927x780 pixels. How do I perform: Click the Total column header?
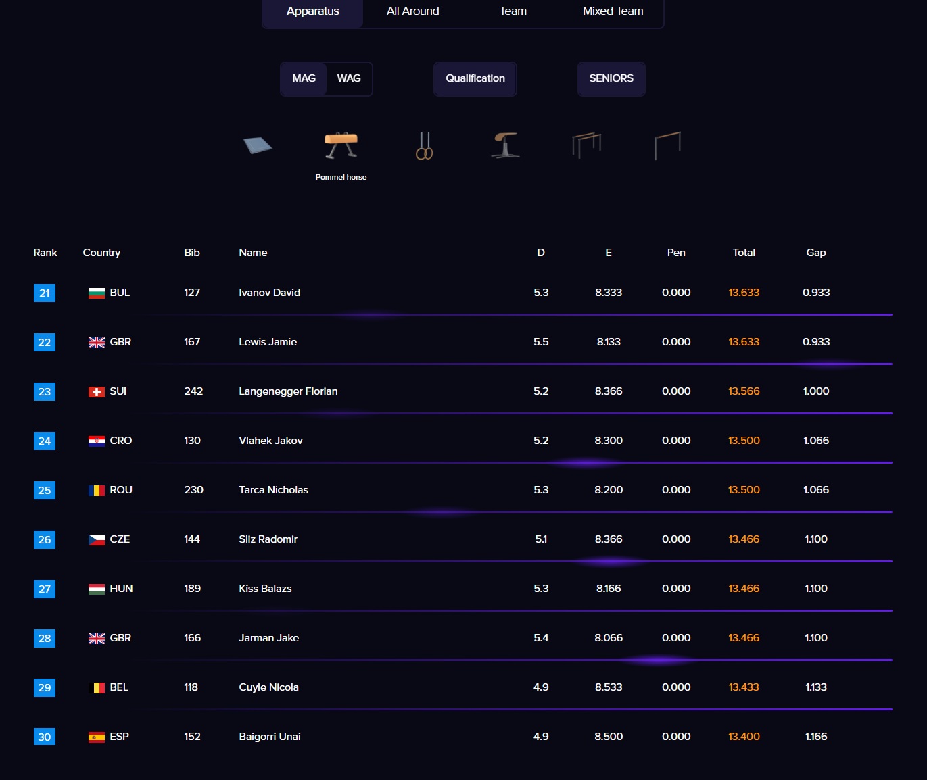coord(744,253)
